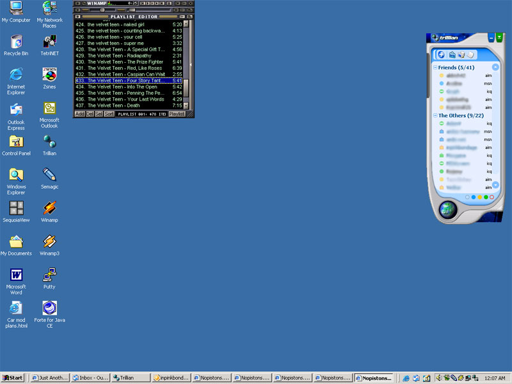Select the Semagic desktop shortcut

click(49, 175)
